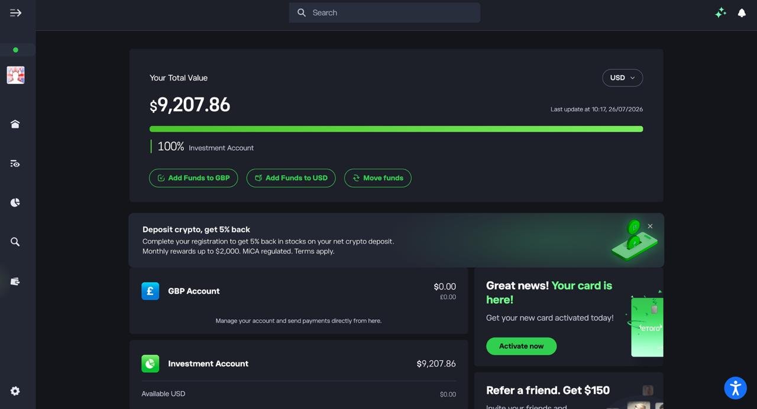Click the Refer a friend. Get $150 heading
Screen dimensions: 757x409
(548, 390)
